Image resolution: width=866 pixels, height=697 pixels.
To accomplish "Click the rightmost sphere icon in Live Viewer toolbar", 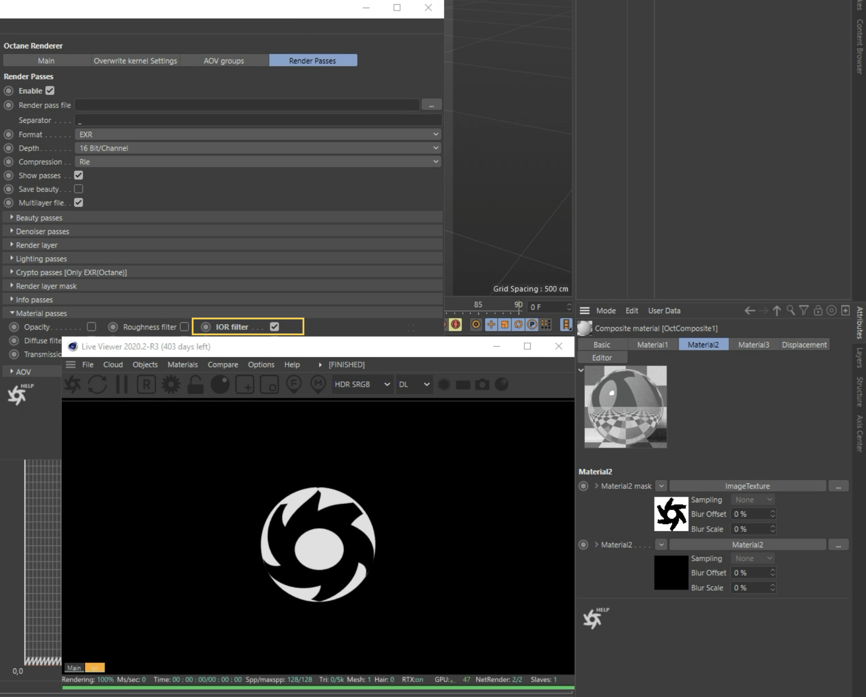I will [x=501, y=384].
